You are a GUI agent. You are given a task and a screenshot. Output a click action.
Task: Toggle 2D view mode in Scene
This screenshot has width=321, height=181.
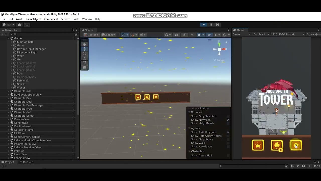tap(176, 35)
